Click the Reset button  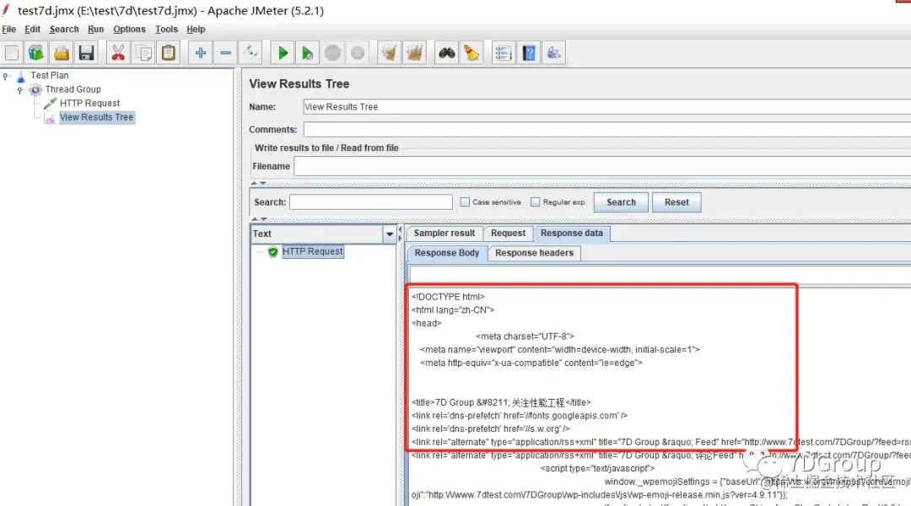tap(677, 202)
